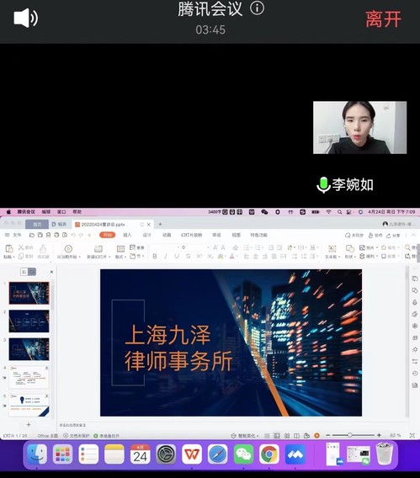Image resolution: width=420 pixels, height=478 pixels.
Task: Toggle italic text formatting
Action: [166, 257]
